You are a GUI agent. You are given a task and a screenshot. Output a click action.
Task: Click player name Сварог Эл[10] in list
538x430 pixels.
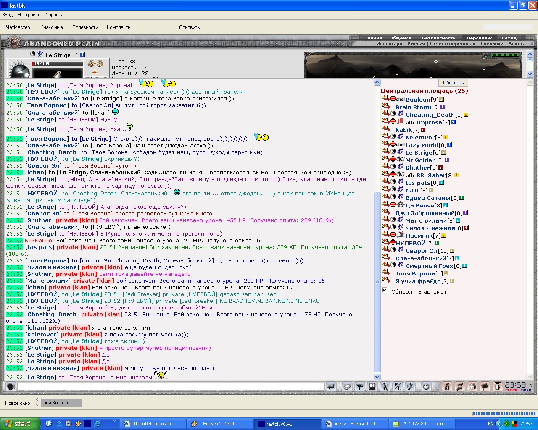pyautogui.click(x=427, y=251)
